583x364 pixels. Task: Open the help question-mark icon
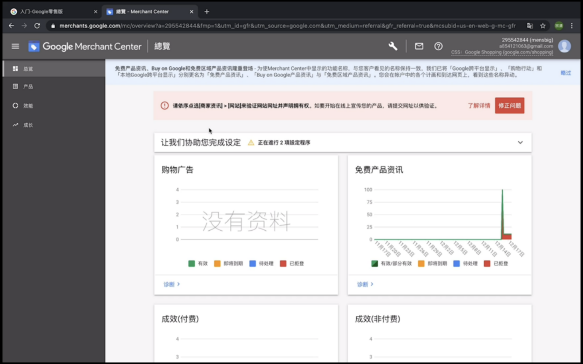coord(437,46)
